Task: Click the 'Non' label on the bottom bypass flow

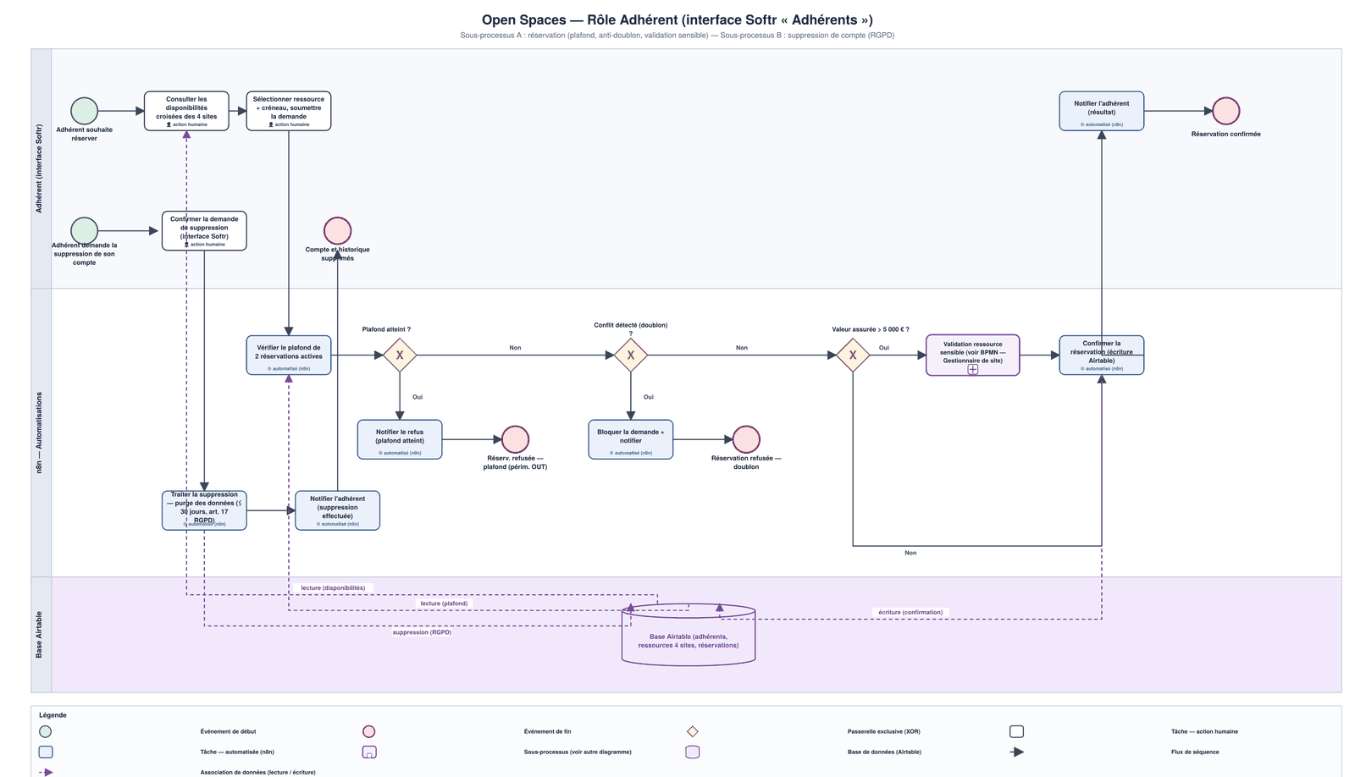Action: tap(910, 553)
